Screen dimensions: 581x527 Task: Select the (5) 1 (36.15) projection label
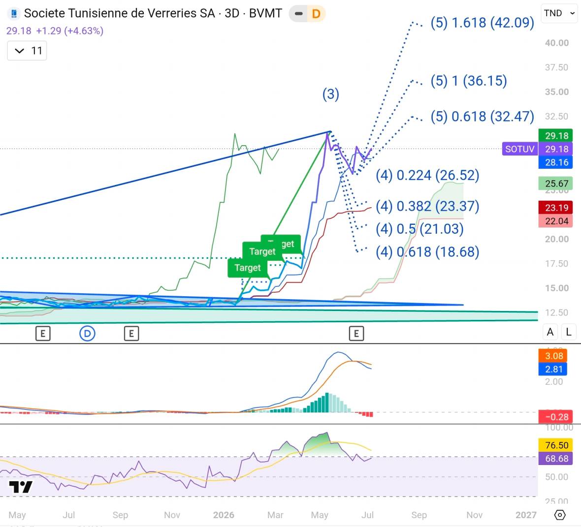pyautogui.click(x=468, y=81)
